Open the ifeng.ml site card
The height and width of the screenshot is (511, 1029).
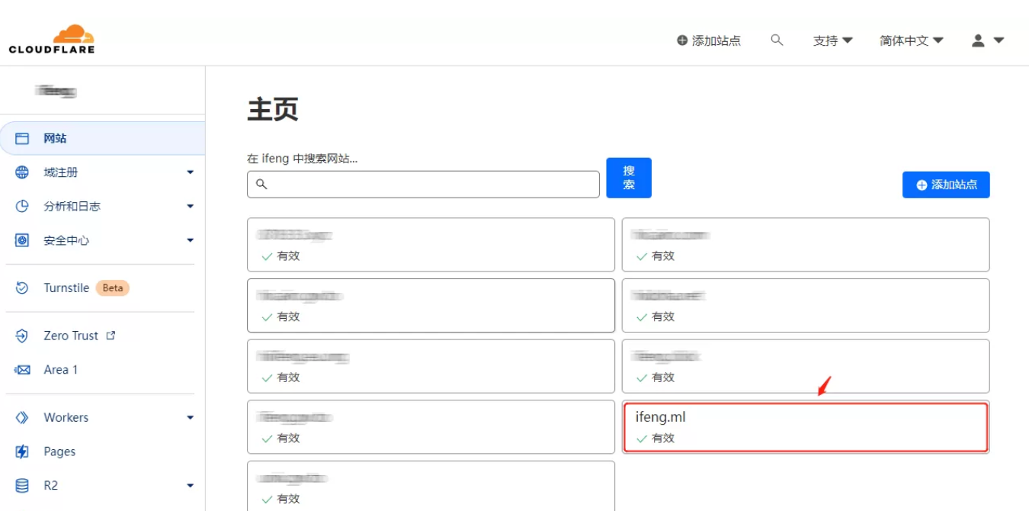806,427
